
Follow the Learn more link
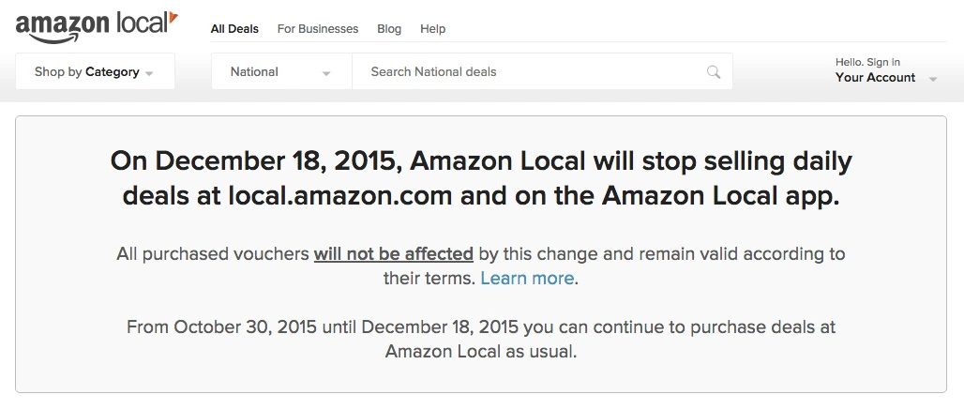527,279
